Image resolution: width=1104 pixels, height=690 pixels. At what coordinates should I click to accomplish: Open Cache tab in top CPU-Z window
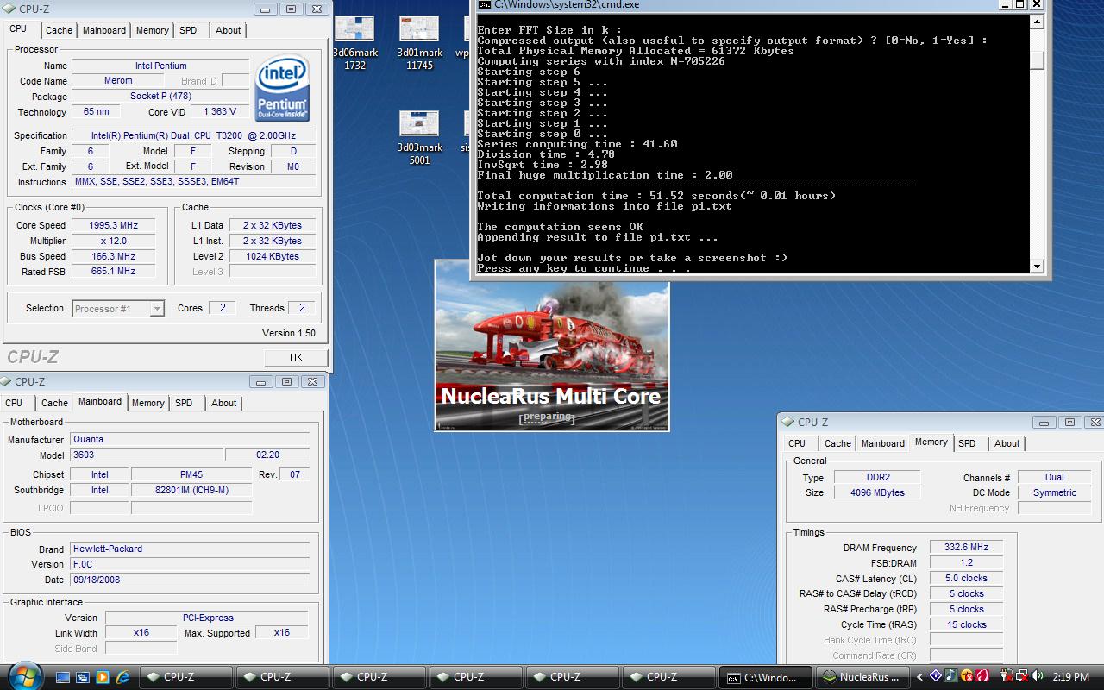click(59, 30)
